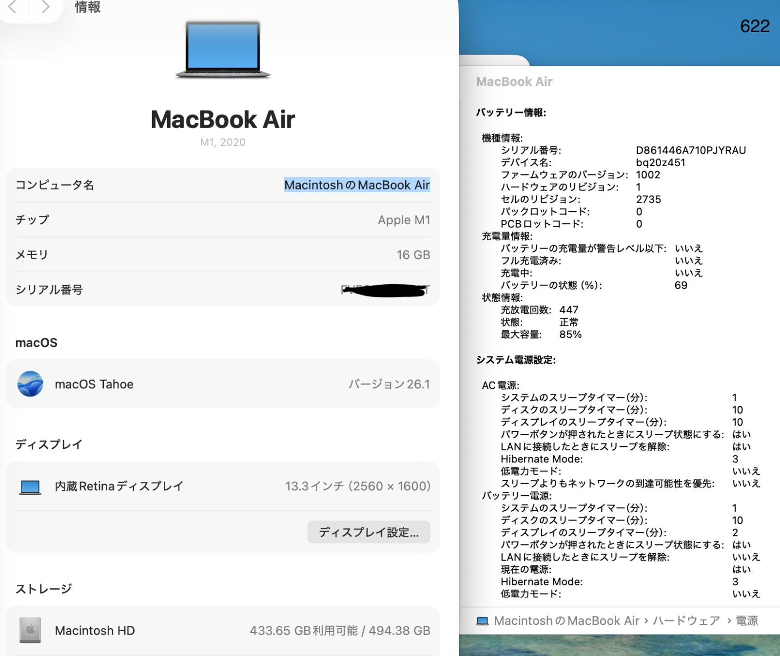
Task: Click the redacted シリアル番号 value
Action: click(x=385, y=290)
